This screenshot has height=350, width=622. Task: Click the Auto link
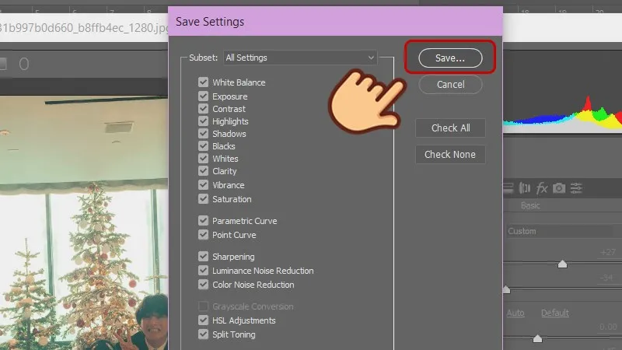pos(515,313)
